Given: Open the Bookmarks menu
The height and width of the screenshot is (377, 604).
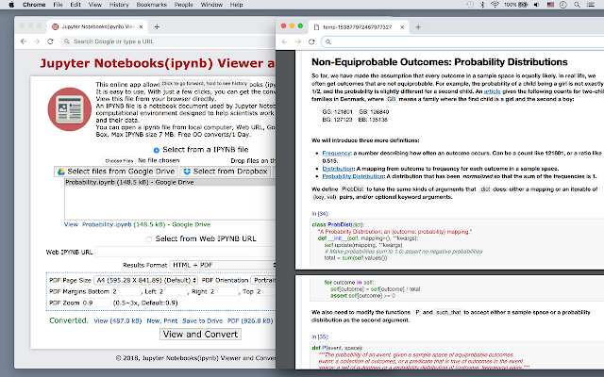Looking at the screenshot, I should click(151, 5).
